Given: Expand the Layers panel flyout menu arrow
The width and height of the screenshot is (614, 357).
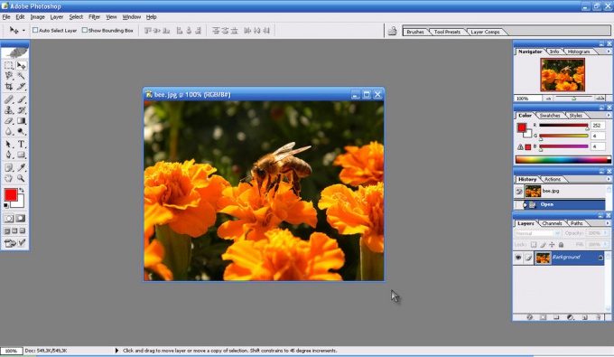Looking at the screenshot, I should pyautogui.click(x=608, y=223).
